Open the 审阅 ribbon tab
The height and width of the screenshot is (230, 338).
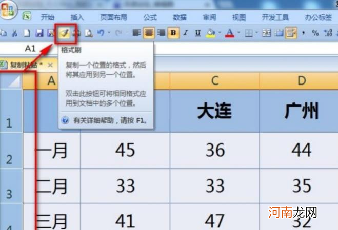pyautogui.click(x=209, y=17)
